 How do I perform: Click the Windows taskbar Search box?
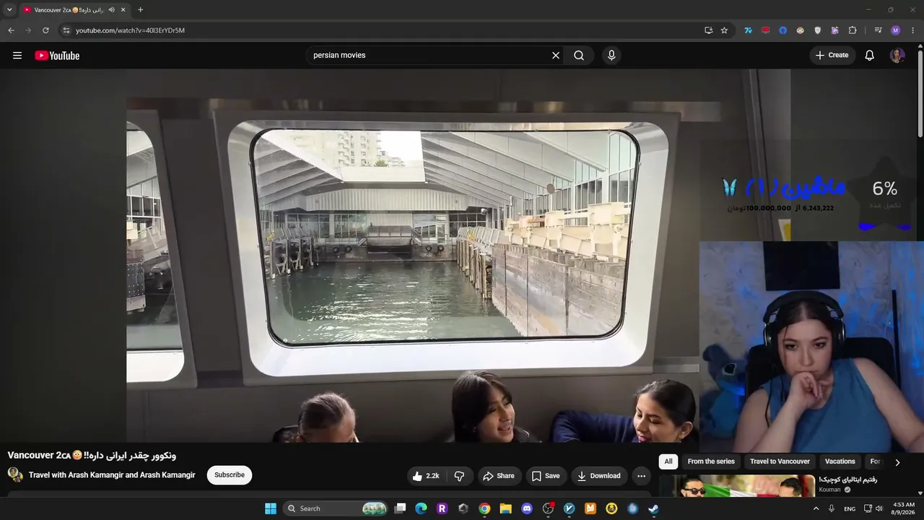coord(336,508)
